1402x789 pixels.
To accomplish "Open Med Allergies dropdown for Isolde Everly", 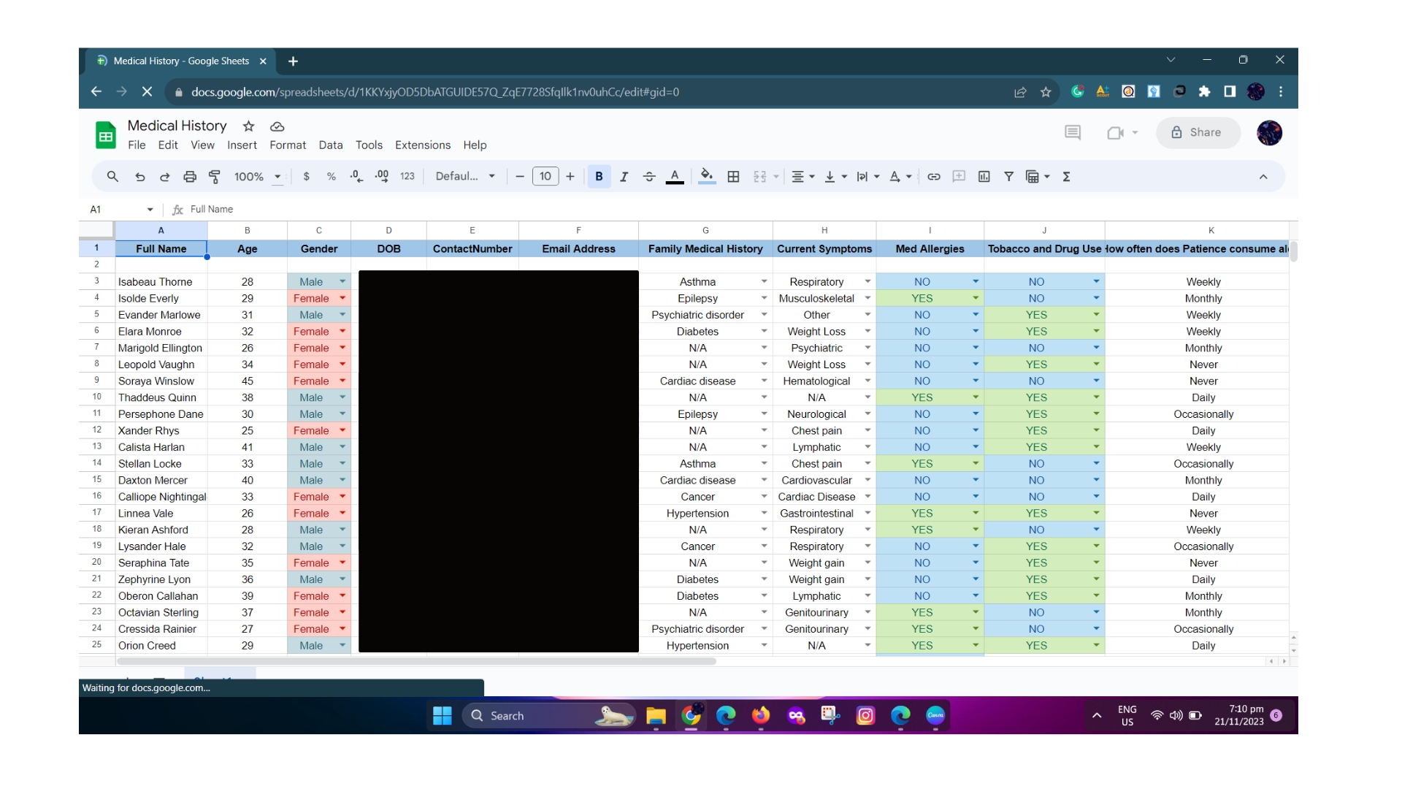I will click(x=975, y=298).
